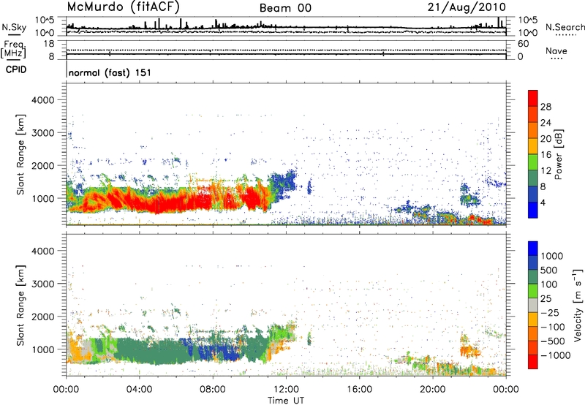Click the "2000" tick of the velocity panel
This screenshot has height=405, width=585.
point(42,317)
